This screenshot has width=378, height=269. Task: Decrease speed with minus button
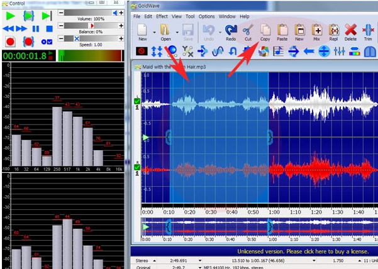(61, 38)
